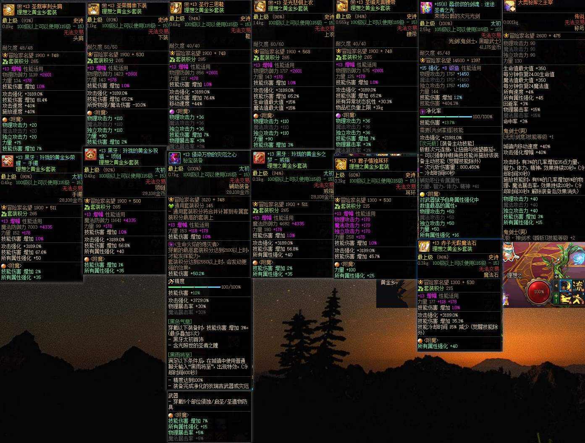Click the 圣行三思鞋 shoes item icon

click(x=176, y=8)
